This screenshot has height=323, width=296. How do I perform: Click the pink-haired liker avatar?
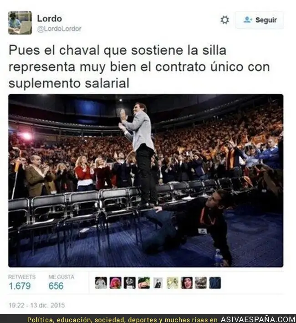pyautogui.click(x=115, y=282)
